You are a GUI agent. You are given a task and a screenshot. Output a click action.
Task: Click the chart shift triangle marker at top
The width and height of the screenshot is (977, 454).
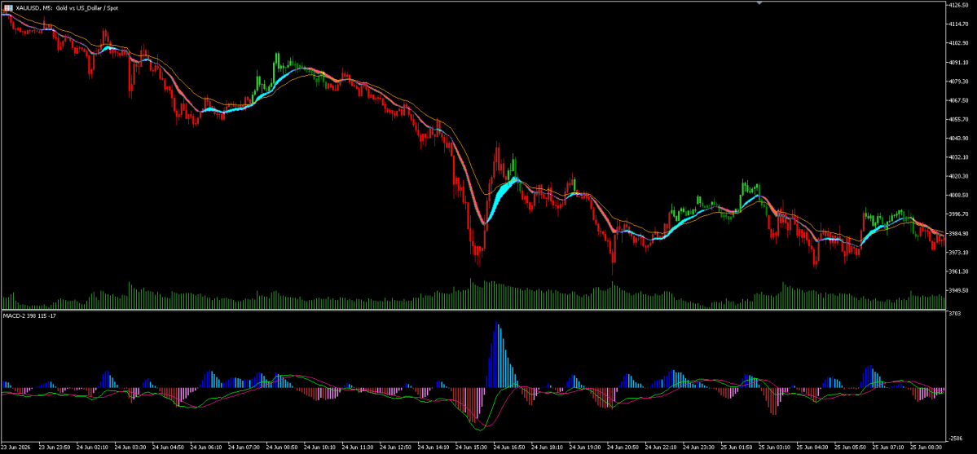click(x=759, y=2)
